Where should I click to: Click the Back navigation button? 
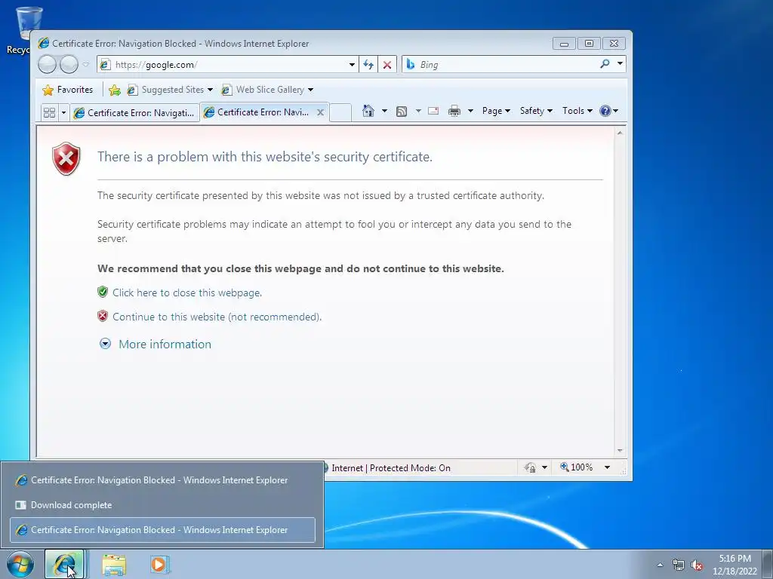pyautogui.click(x=47, y=64)
